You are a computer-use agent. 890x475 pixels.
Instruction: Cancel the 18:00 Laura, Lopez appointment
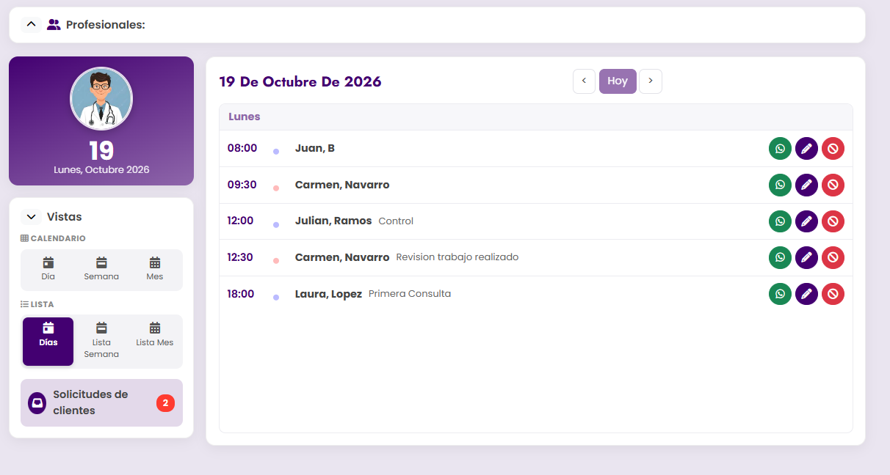point(833,294)
